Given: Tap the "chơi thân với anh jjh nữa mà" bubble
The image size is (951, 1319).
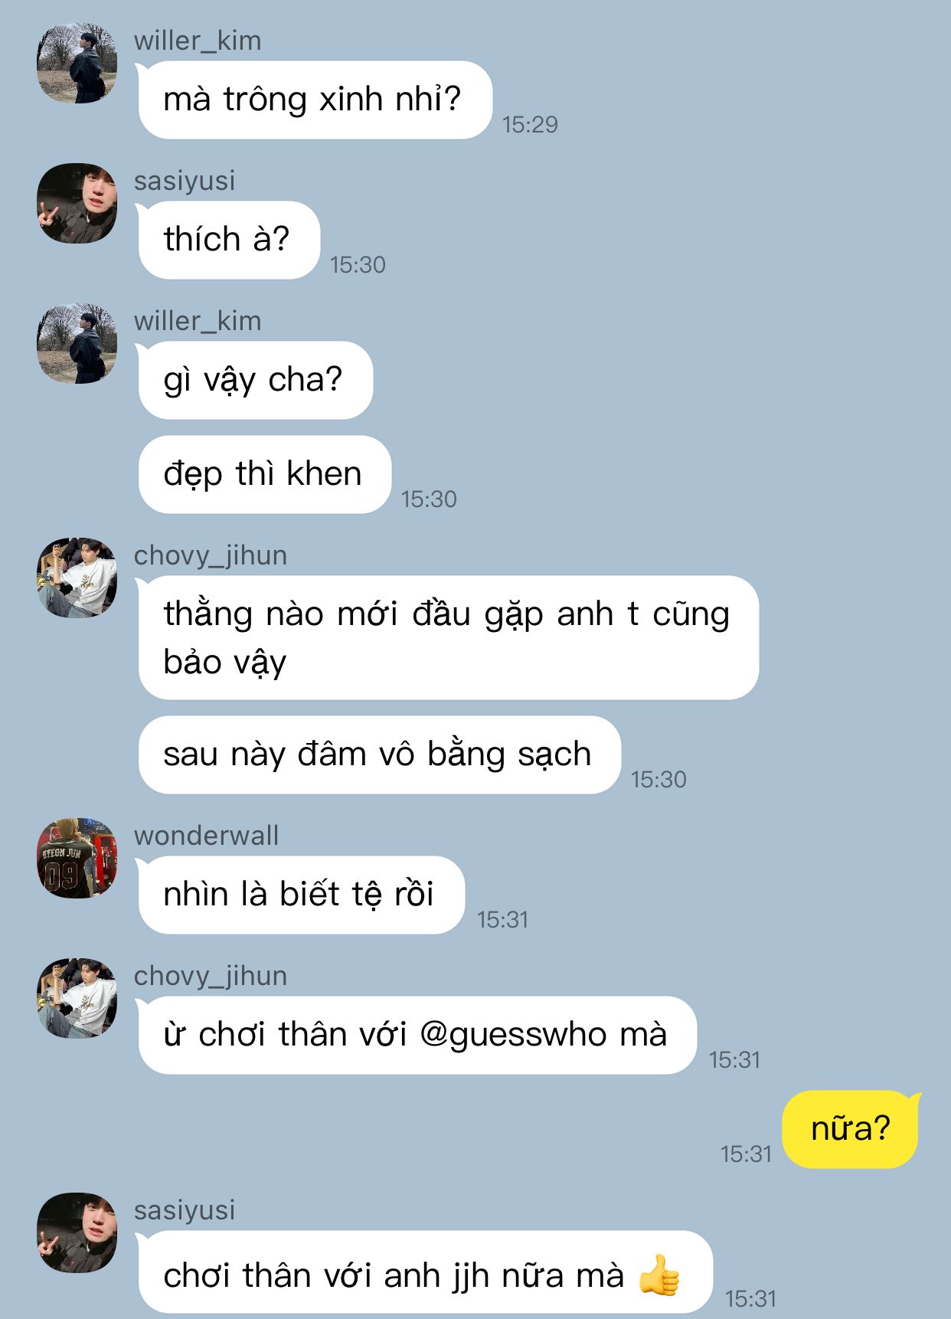Looking at the screenshot, I should pyautogui.click(x=425, y=1273).
